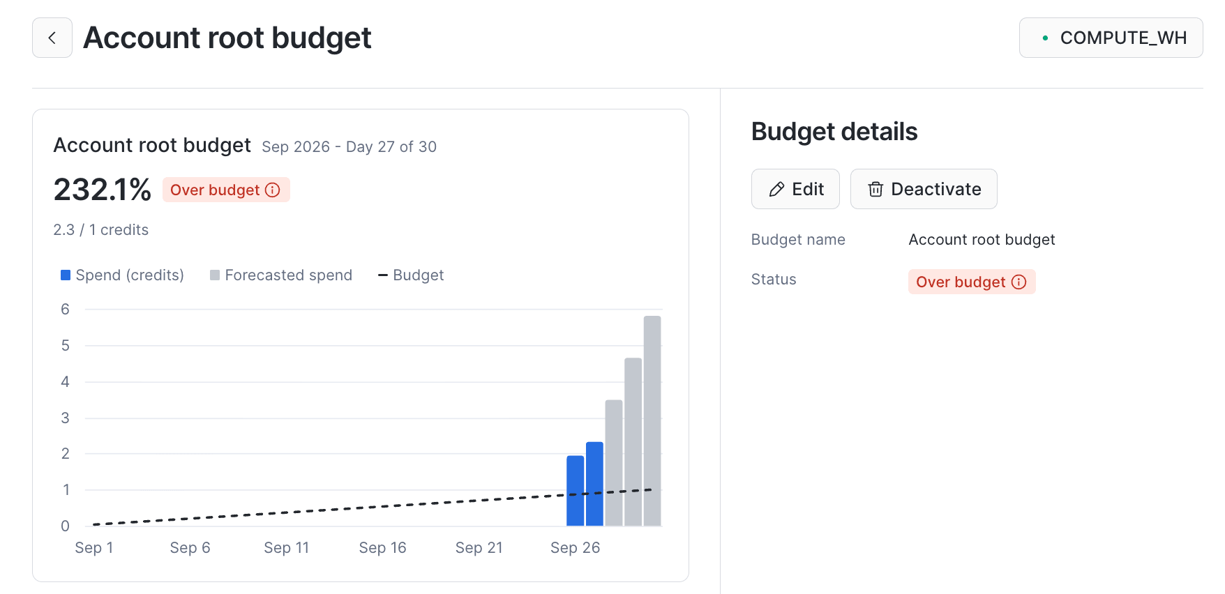Screen dimensions: 1225x594
Task: Click 'Sep 2026 - Day 27 of 30' text
Action: (350, 147)
